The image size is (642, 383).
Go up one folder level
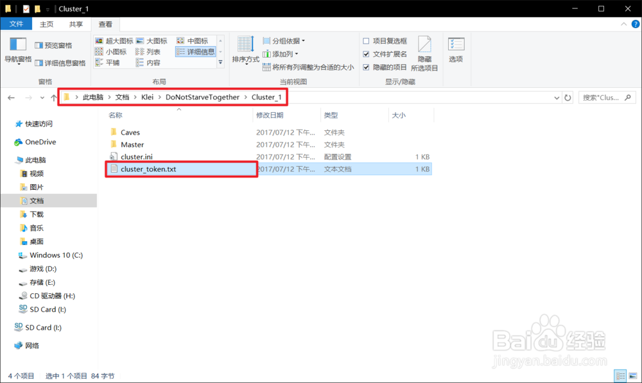(x=54, y=98)
